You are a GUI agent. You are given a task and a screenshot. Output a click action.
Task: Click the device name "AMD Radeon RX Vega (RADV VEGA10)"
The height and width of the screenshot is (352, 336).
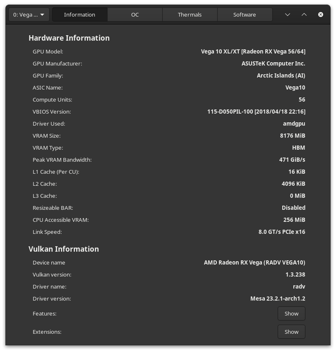point(254,262)
